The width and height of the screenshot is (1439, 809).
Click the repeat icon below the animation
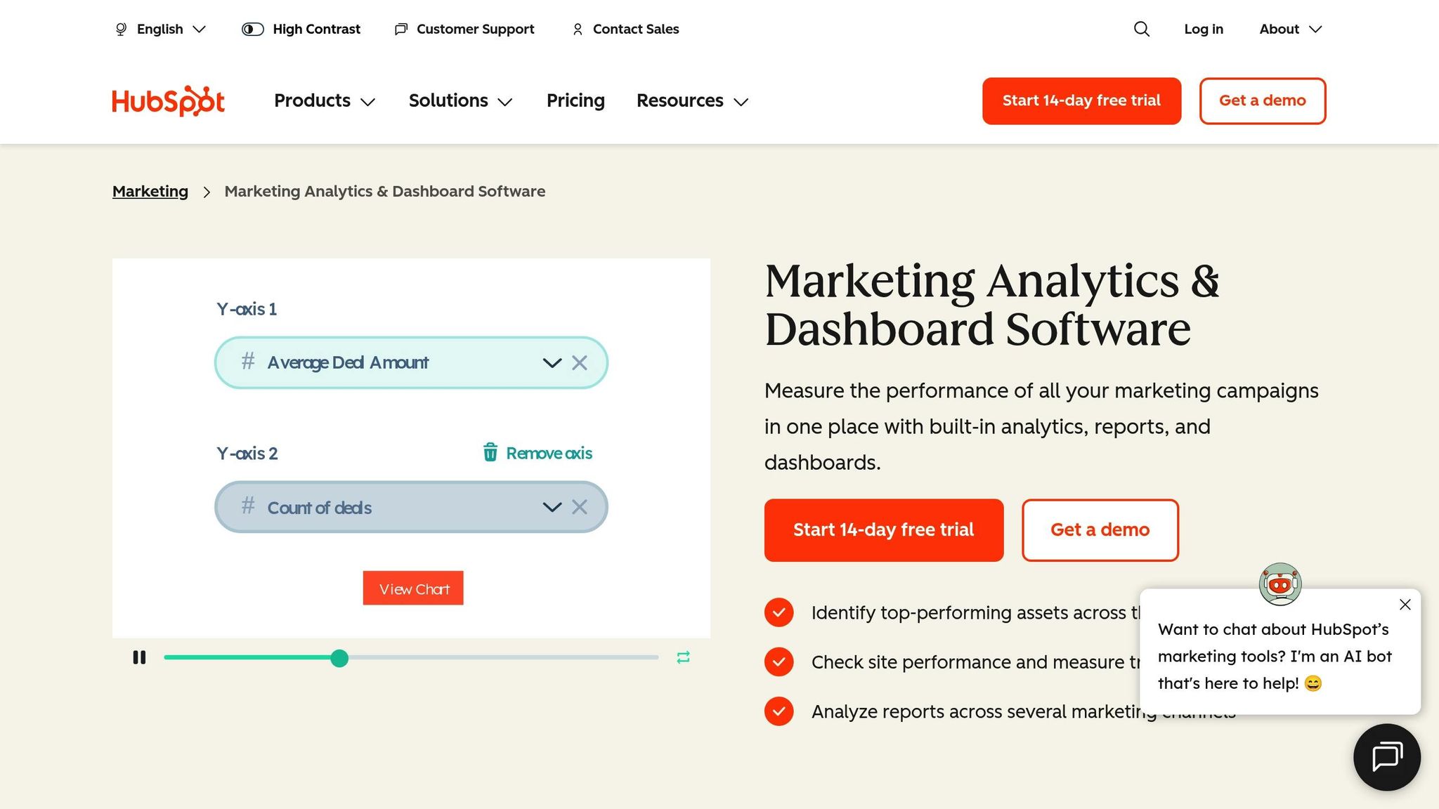click(x=682, y=657)
